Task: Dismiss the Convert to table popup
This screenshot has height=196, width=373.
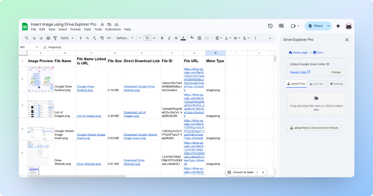Action: tap(263, 172)
